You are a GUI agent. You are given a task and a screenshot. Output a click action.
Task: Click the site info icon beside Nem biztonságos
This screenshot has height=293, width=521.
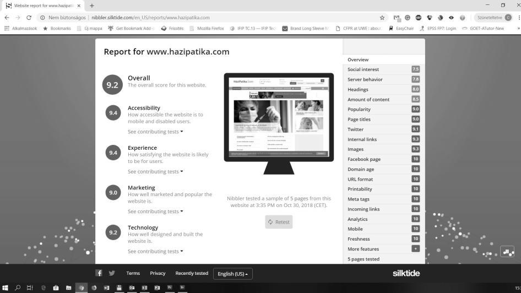coord(42,18)
